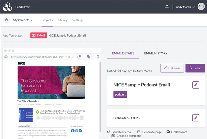Click the globe icon beside URL
Viewport: 207px width, 139px height.
coord(6,57)
